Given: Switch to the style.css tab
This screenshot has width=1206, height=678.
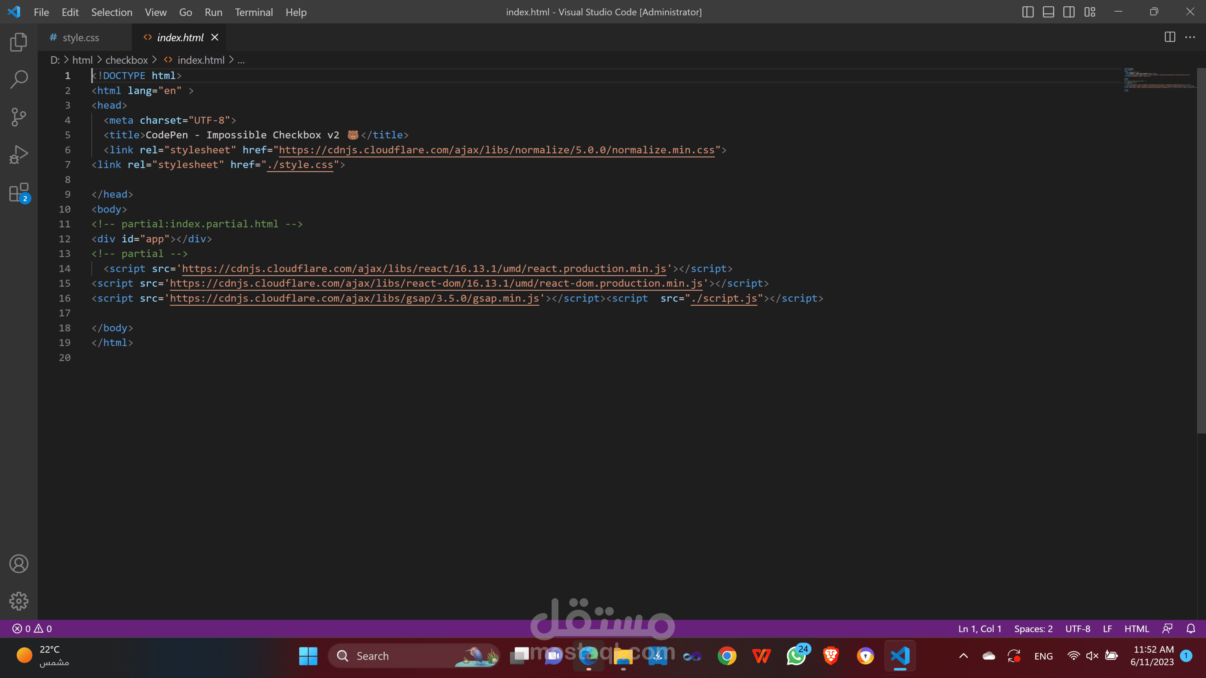Looking at the screenshot, I should [x=80, y=37].
